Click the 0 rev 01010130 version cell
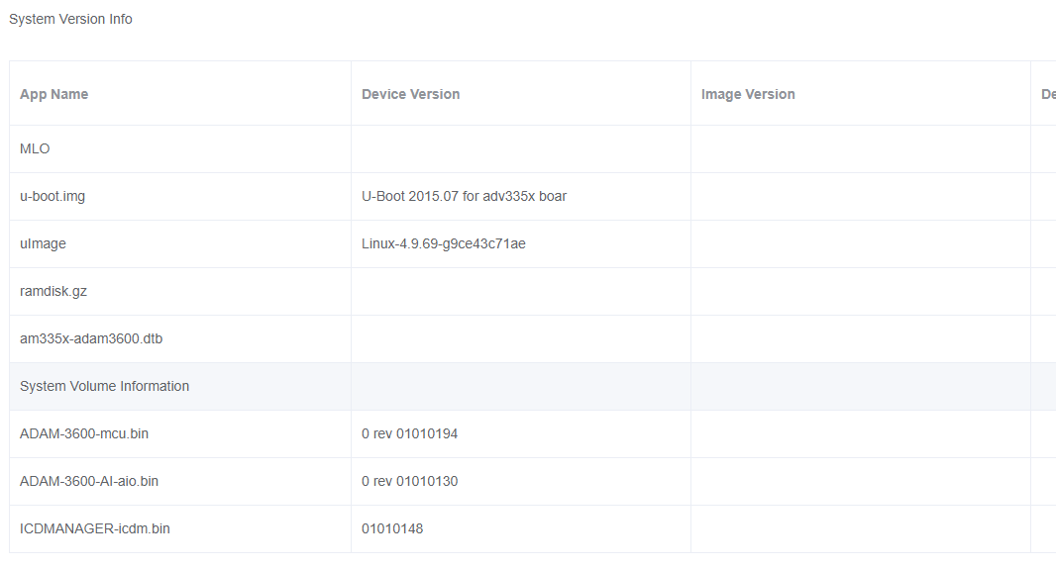 (409, 481)
